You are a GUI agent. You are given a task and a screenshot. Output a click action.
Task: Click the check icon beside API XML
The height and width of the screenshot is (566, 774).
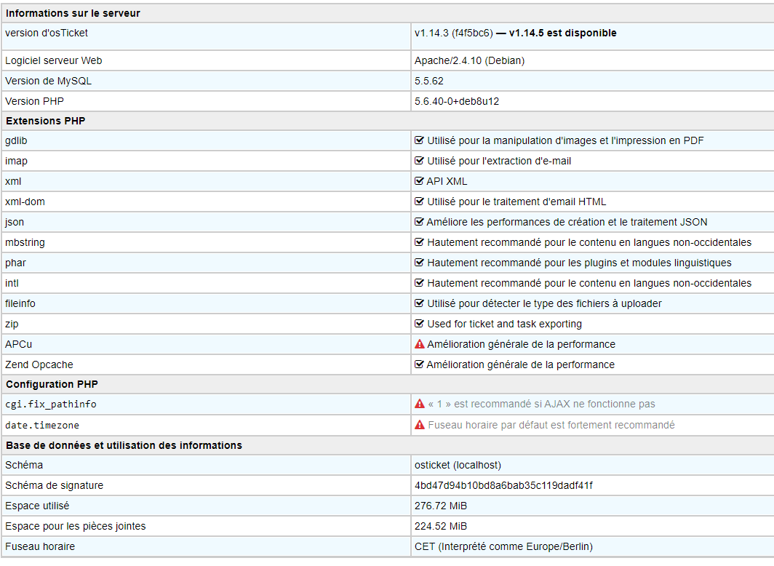[x=420, y=181]
